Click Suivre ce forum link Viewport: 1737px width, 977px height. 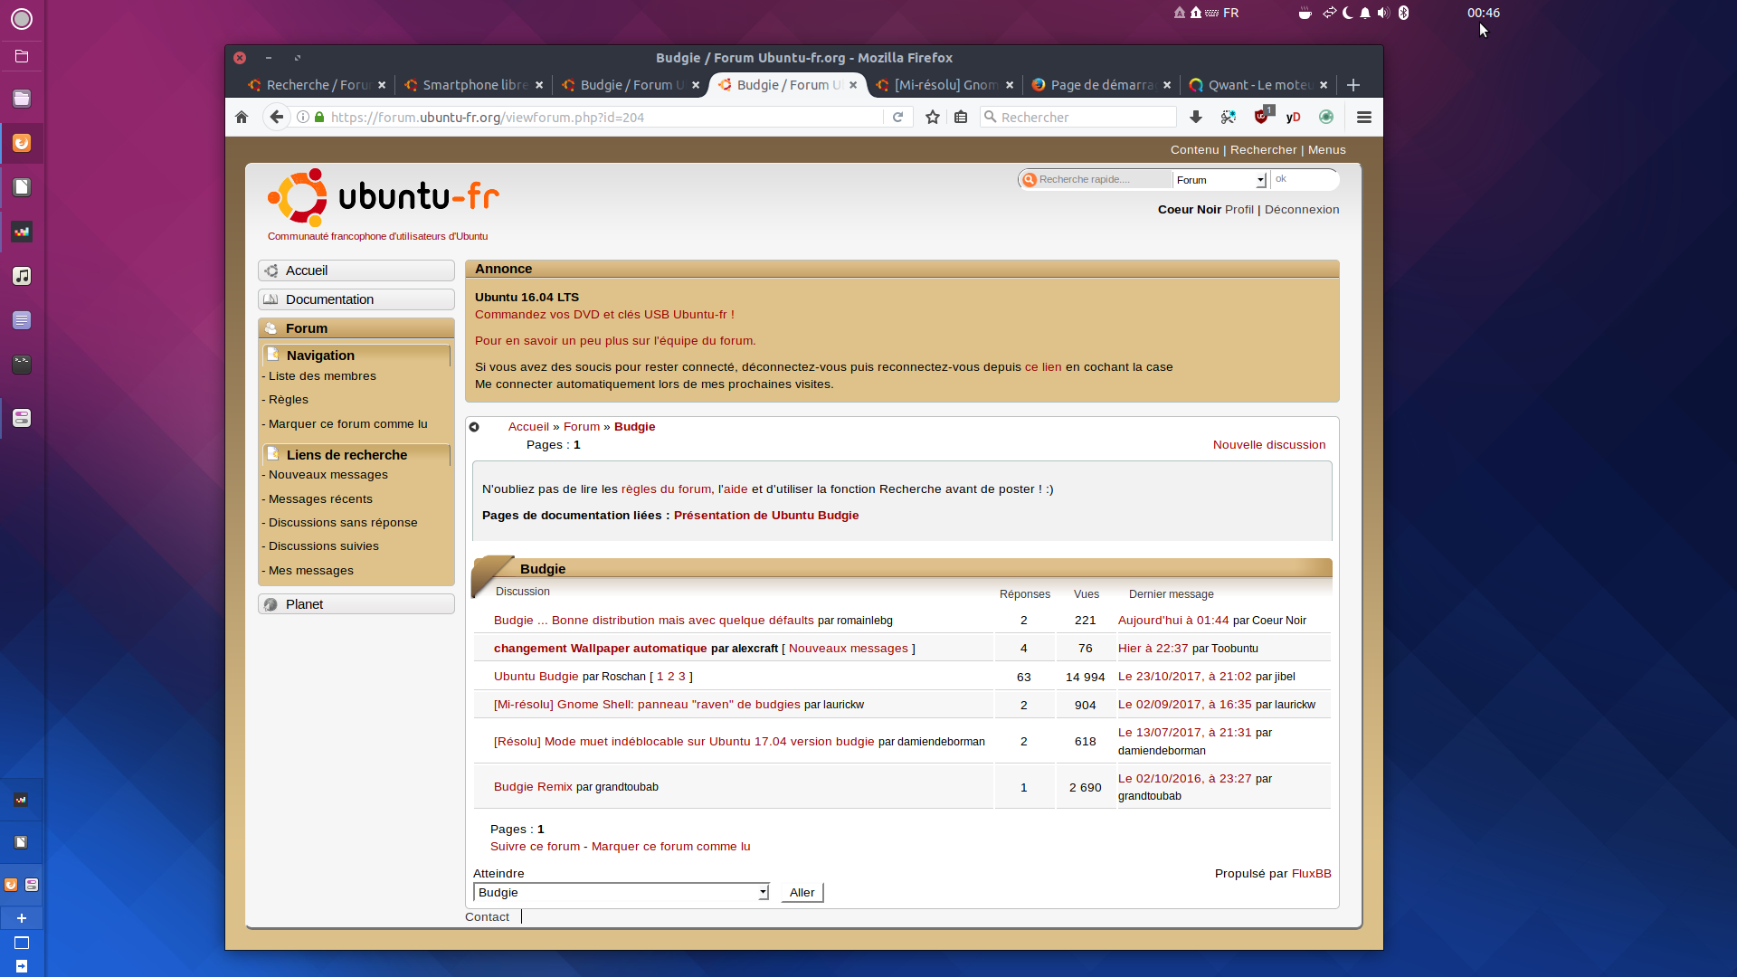[x=536, y=847]
